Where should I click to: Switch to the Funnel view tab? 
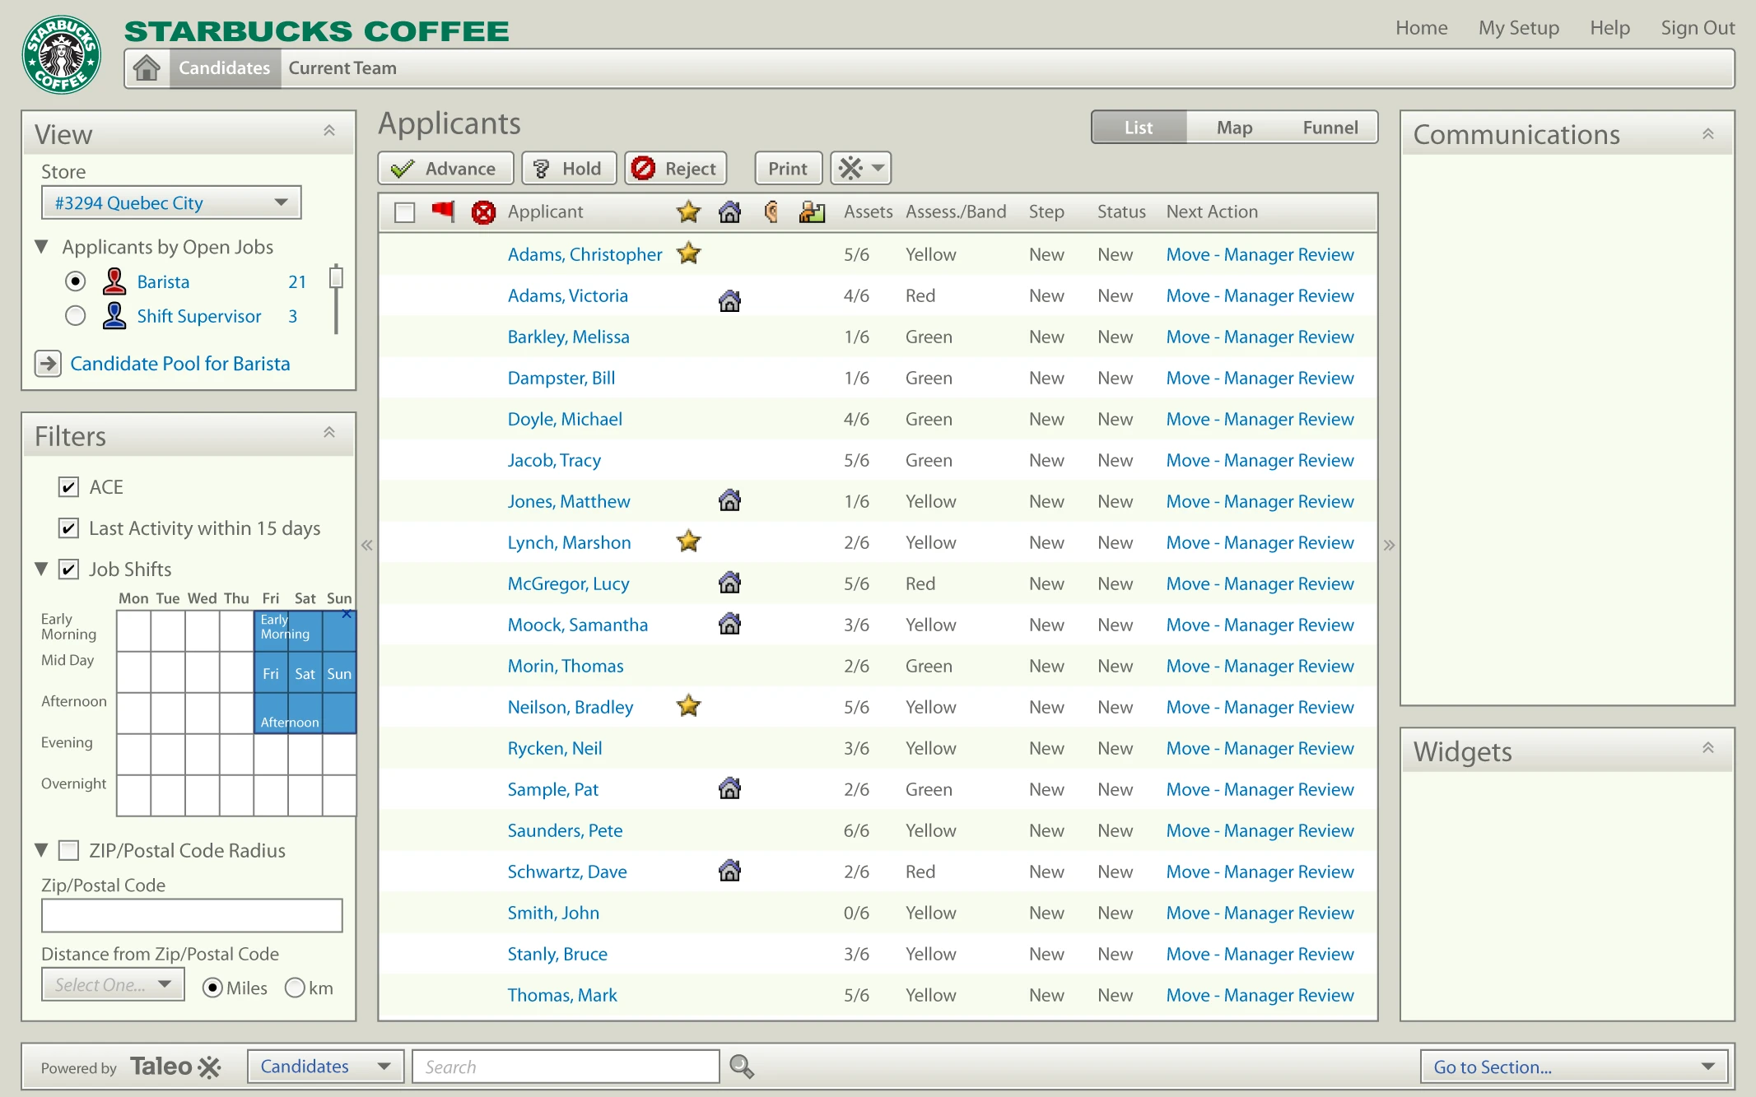tap(1330, 128)
